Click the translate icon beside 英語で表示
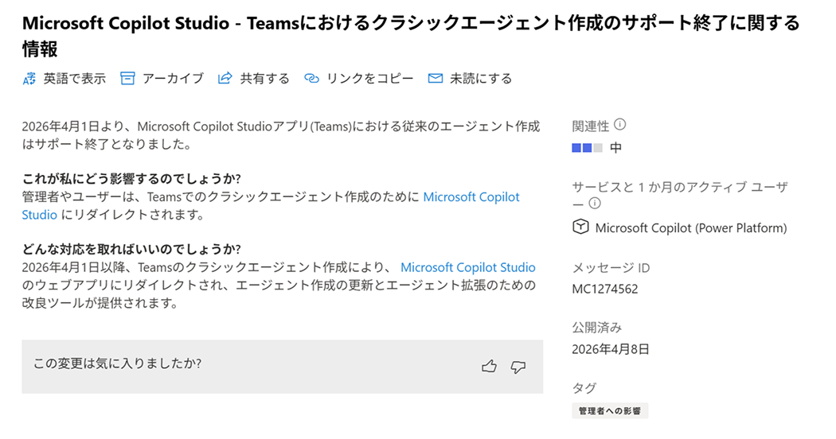 click(x=29, y=79)
